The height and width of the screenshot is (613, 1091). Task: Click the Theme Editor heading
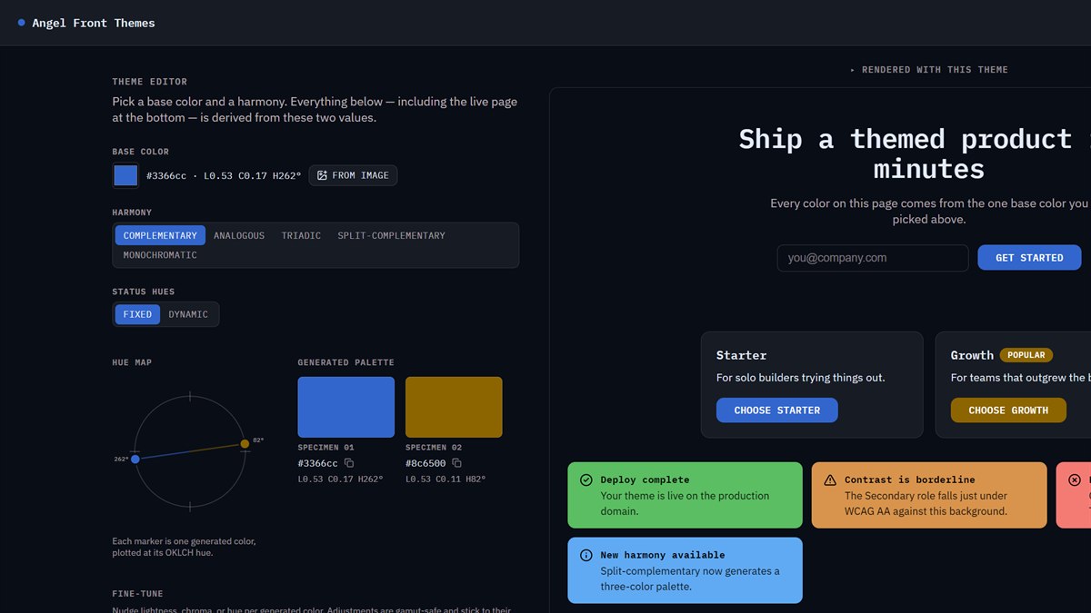click(150, 82)
